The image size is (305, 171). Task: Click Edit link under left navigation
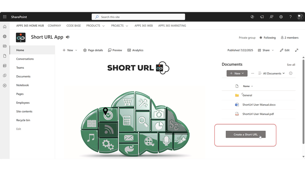pyautogui.click(x=19, y=129)
